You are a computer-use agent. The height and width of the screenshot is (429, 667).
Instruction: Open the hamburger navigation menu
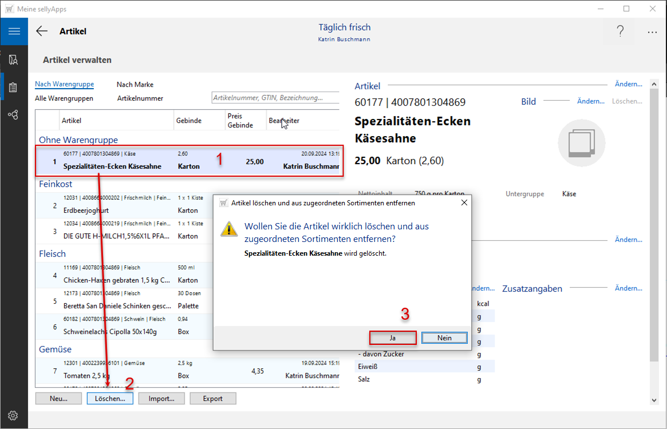click(14, 31)
